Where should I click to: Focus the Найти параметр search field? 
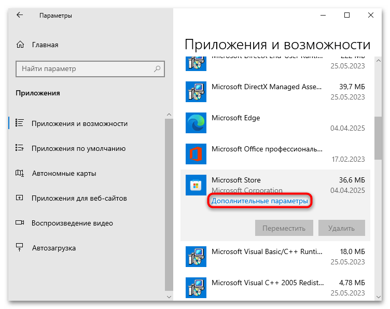90,69
